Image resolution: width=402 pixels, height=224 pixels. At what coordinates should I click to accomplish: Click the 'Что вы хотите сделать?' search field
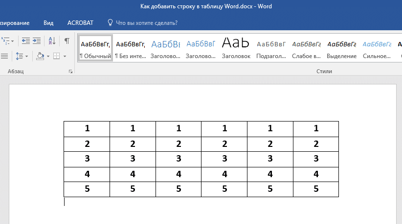tap(146, 22)
